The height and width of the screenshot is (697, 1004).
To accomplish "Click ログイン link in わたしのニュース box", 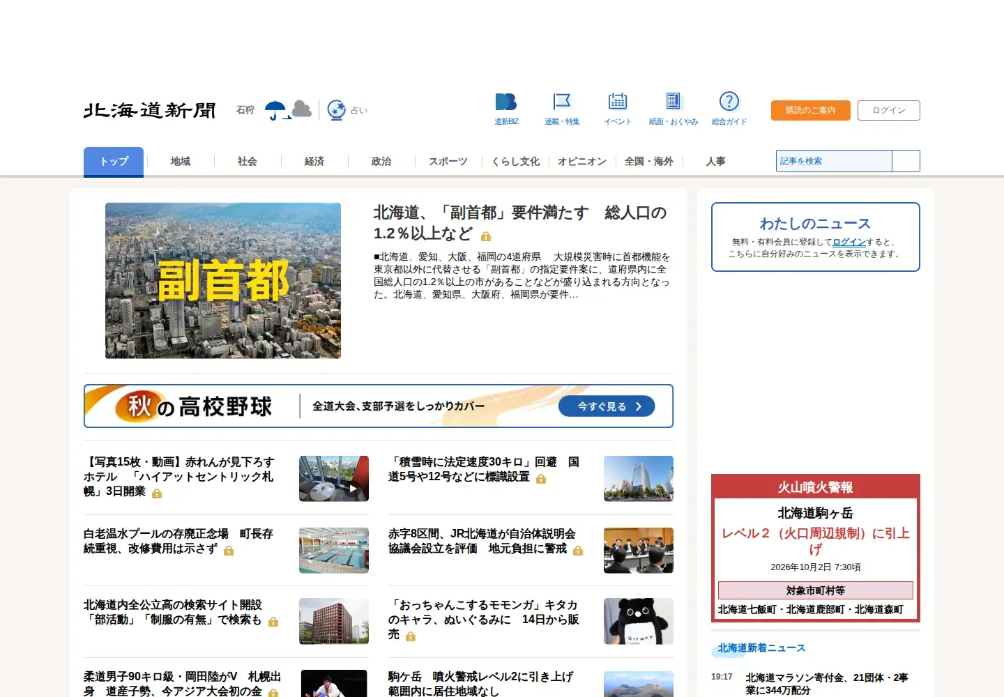I will click(849, 242).
